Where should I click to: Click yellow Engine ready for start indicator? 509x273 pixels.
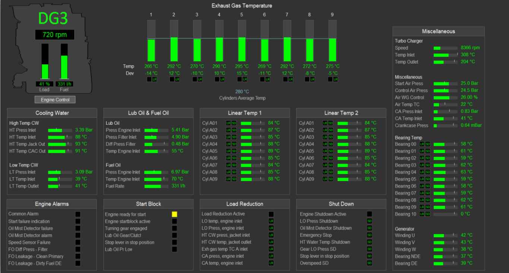(x=174, y=214)
